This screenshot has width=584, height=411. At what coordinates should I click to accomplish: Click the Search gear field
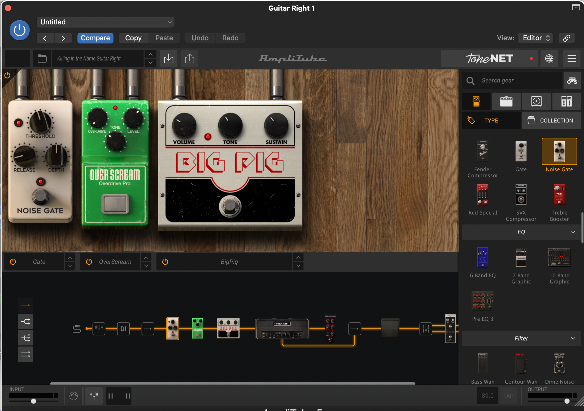coord(512,80)
